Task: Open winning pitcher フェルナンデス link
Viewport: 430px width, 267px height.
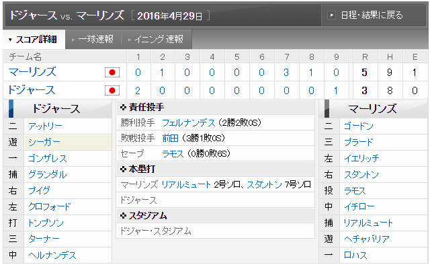Action: click(189, 122)
